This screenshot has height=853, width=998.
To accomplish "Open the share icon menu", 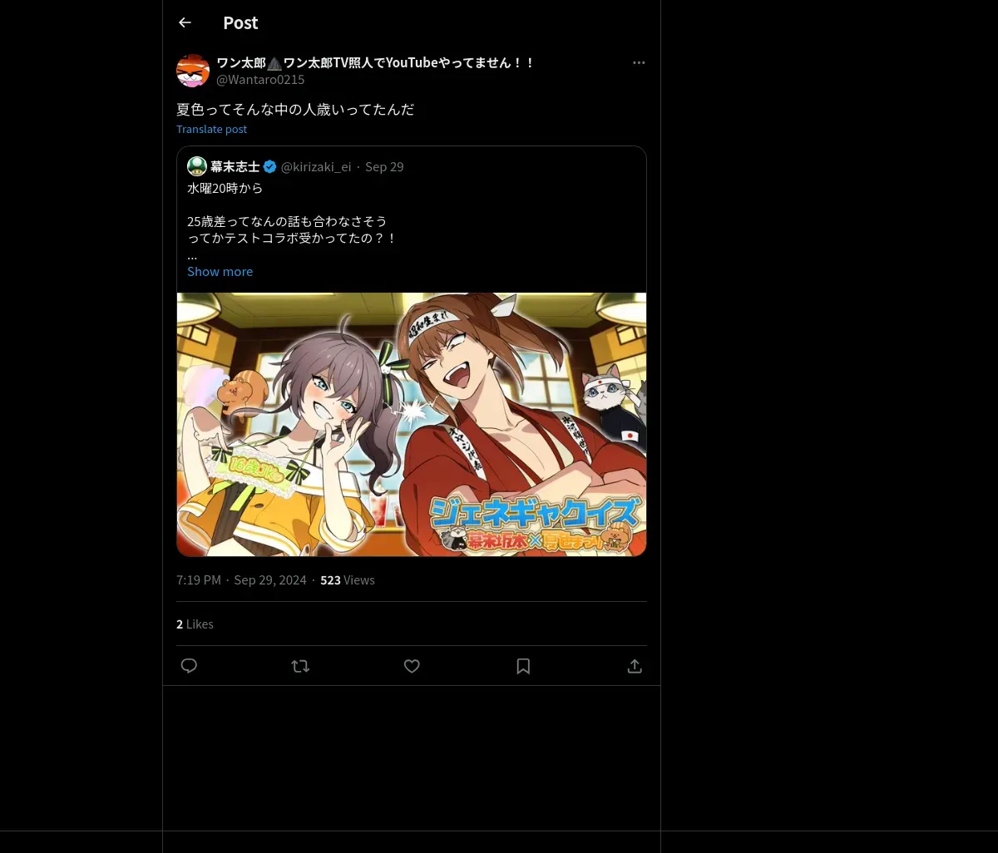I will tap(635, 666).
